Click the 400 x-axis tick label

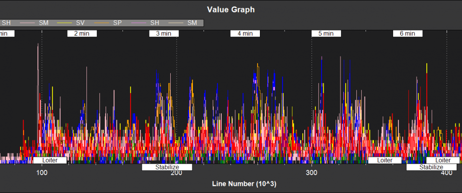coord(447,173)
